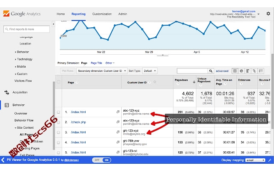
Task: Click the Pageviews sort arrow
Action: pyautogui.click(x=194, y=82)
